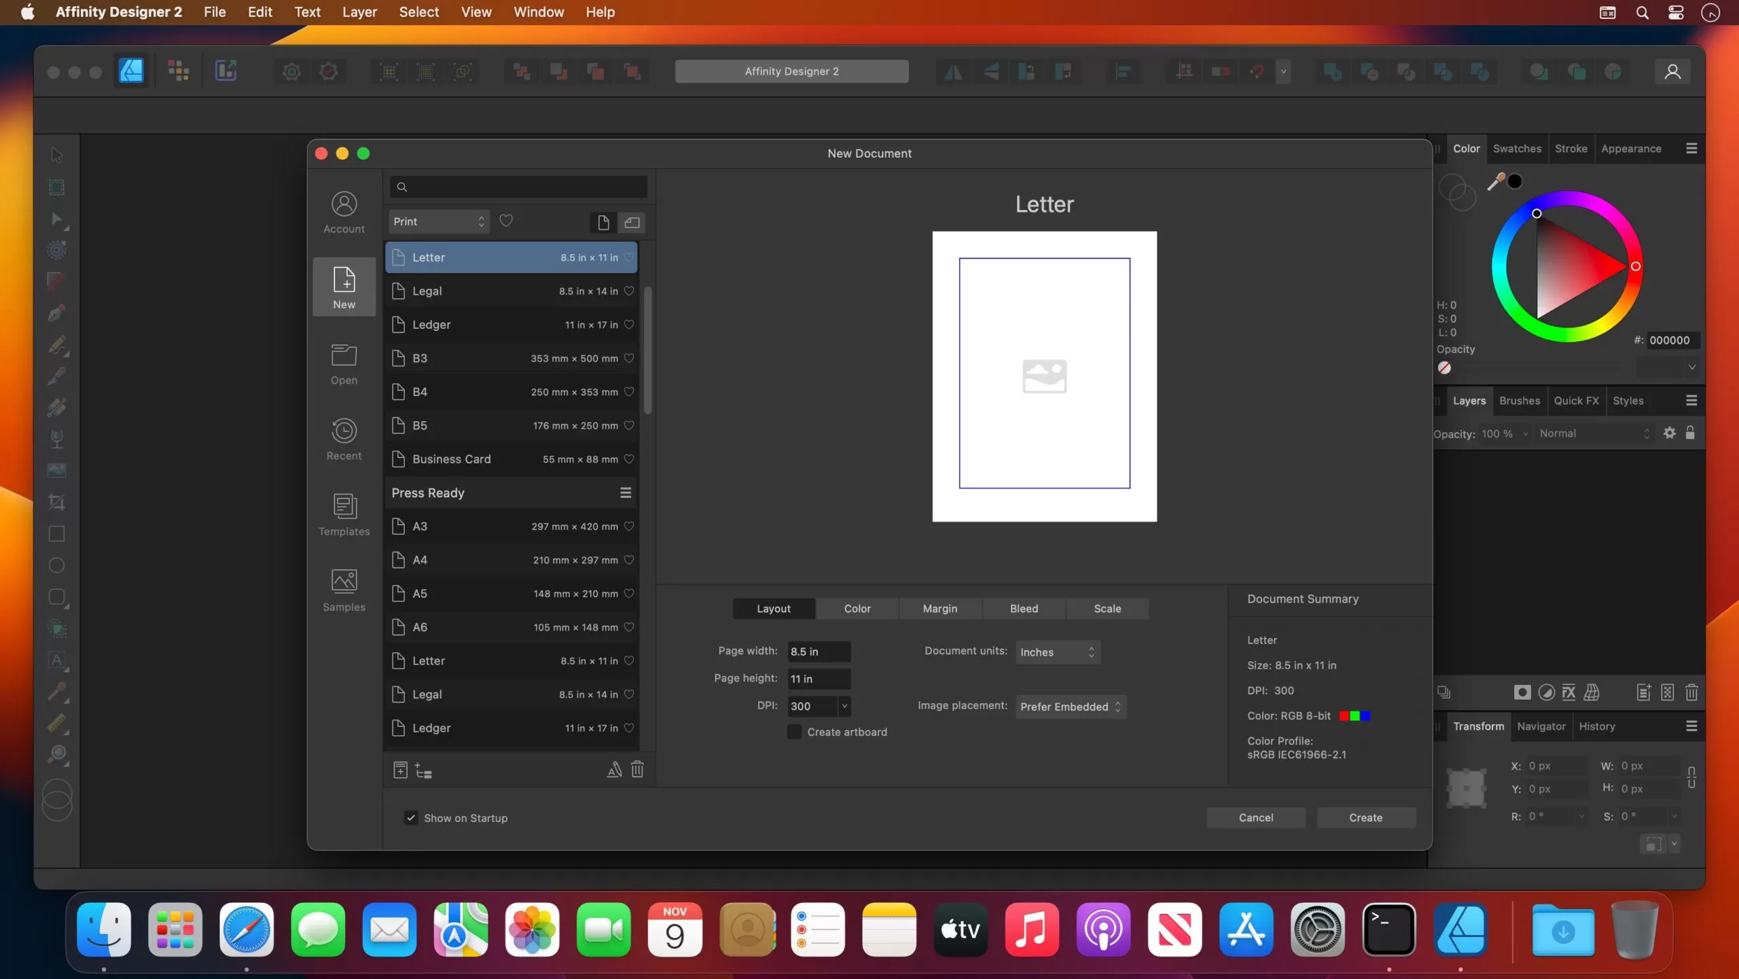Click the Create button

point(1365,817)
